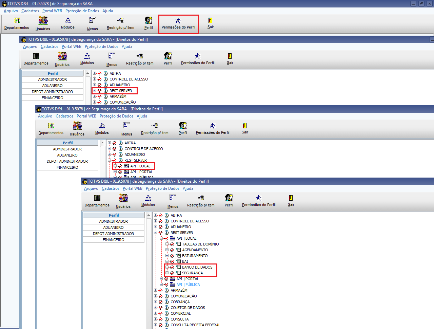
Task: Collapse REST SERVER node in bottom front window
Action: pos(156,233)
